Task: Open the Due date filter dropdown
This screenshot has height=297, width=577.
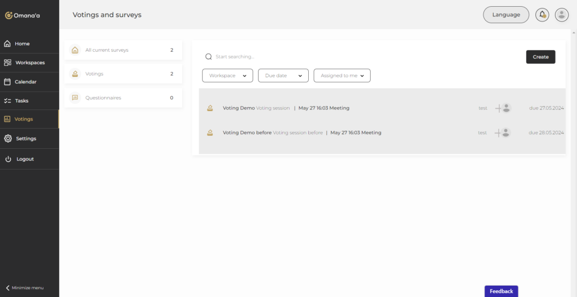Action: 283,76
